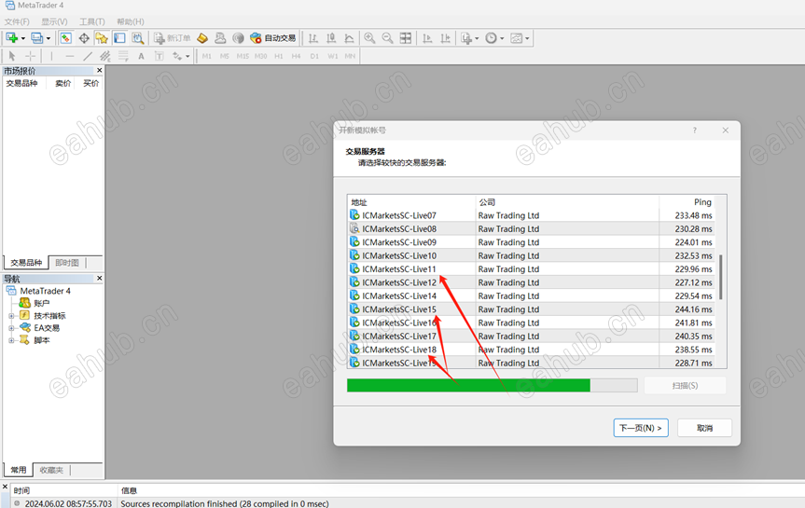Open the 显示(V) menu
This screenshot has width=805, height=508.
[54, 21]
